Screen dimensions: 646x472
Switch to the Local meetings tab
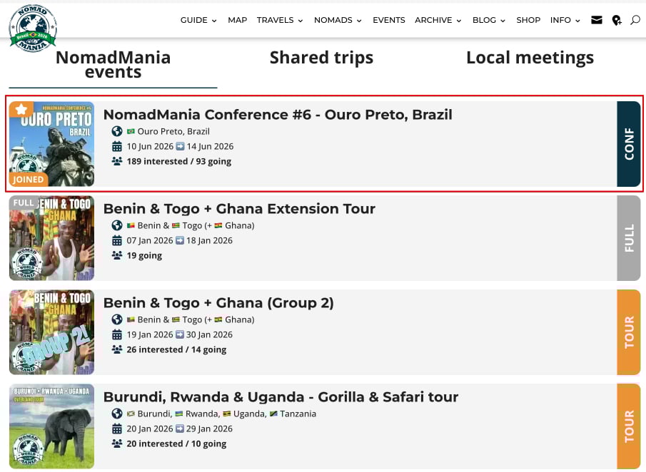530,58
